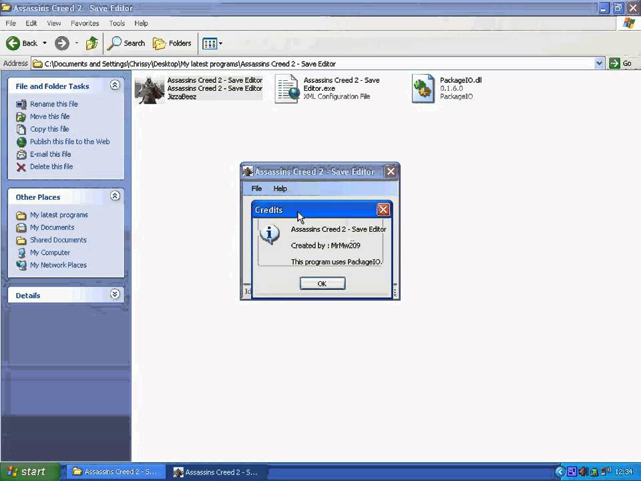Open Help menu in Save Editor window
This screenshot has width=641, height=481.
[x=280, y=188]
